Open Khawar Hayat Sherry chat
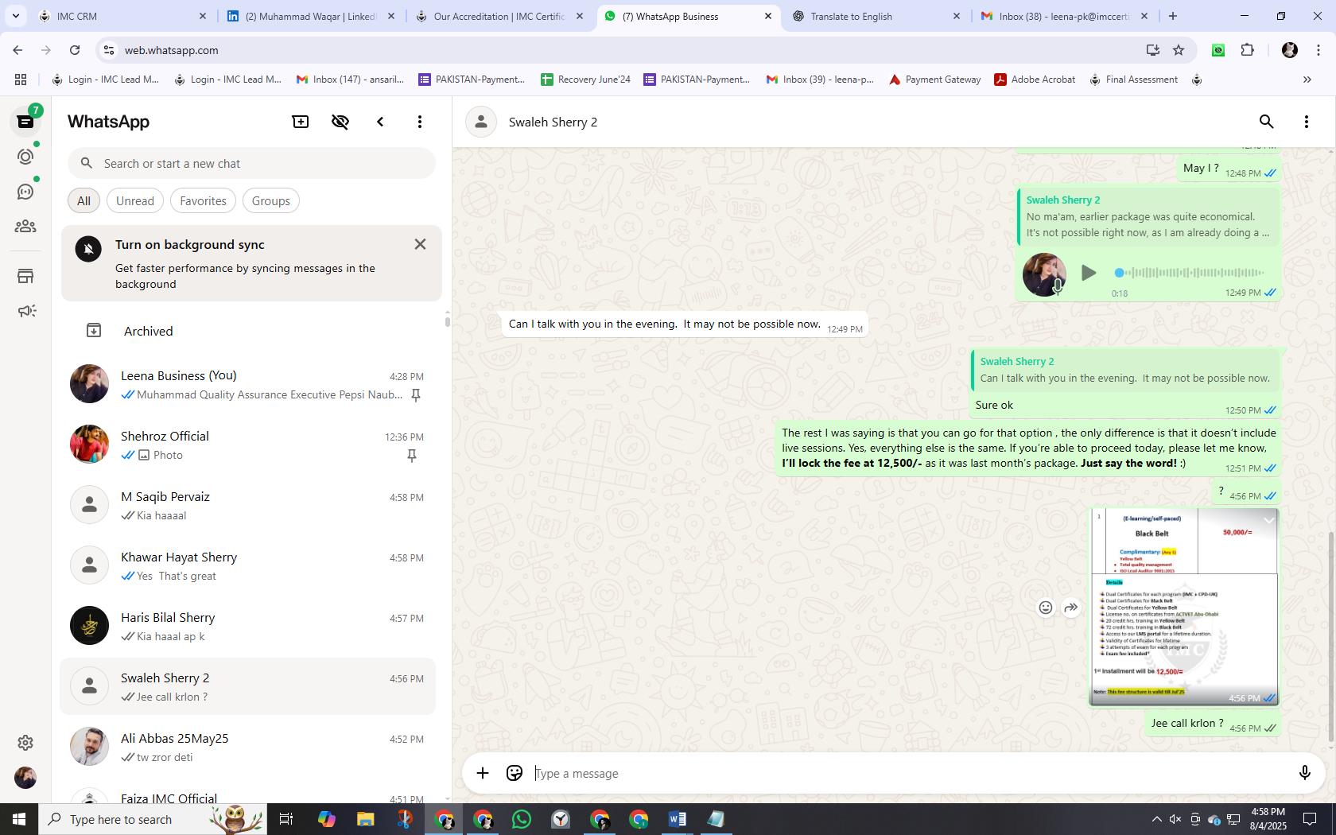 point(248,565)
